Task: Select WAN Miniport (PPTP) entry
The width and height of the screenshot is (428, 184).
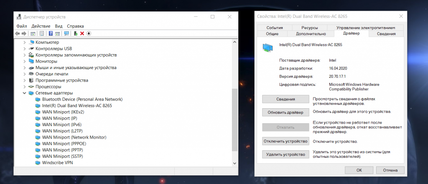Action: [x=63, y=150]
